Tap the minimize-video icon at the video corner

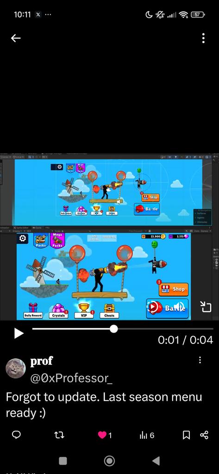click(x=206, y=306)
